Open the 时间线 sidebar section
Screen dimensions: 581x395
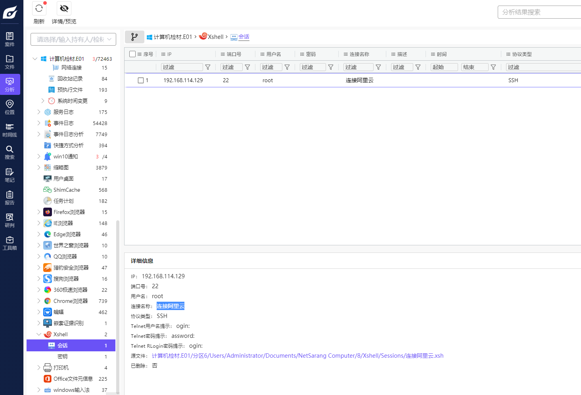point(10,130)
